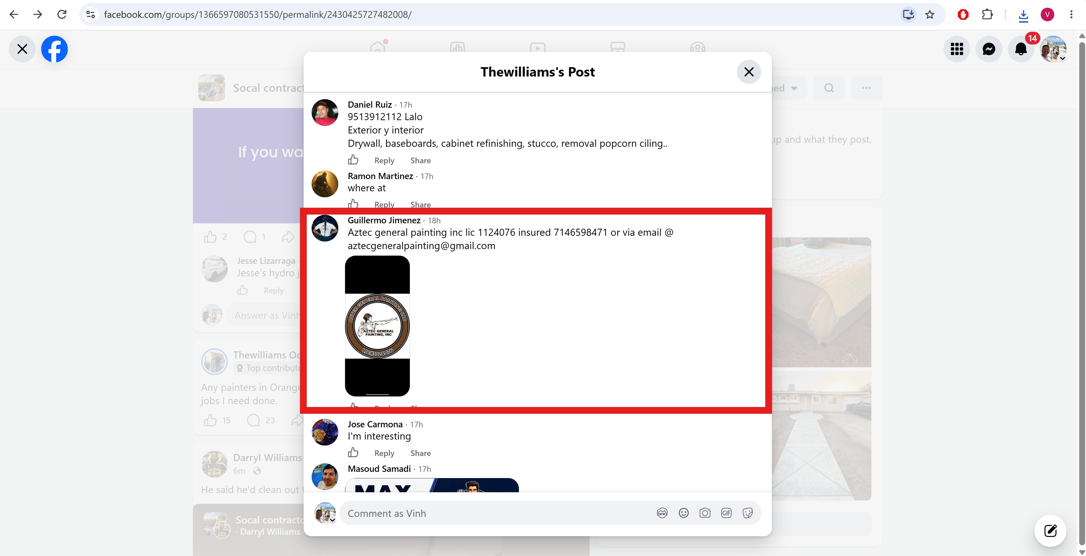Open Ramon Martinez's profile name
This screenshot has height=556, width=1086.
tap(380, 176)
